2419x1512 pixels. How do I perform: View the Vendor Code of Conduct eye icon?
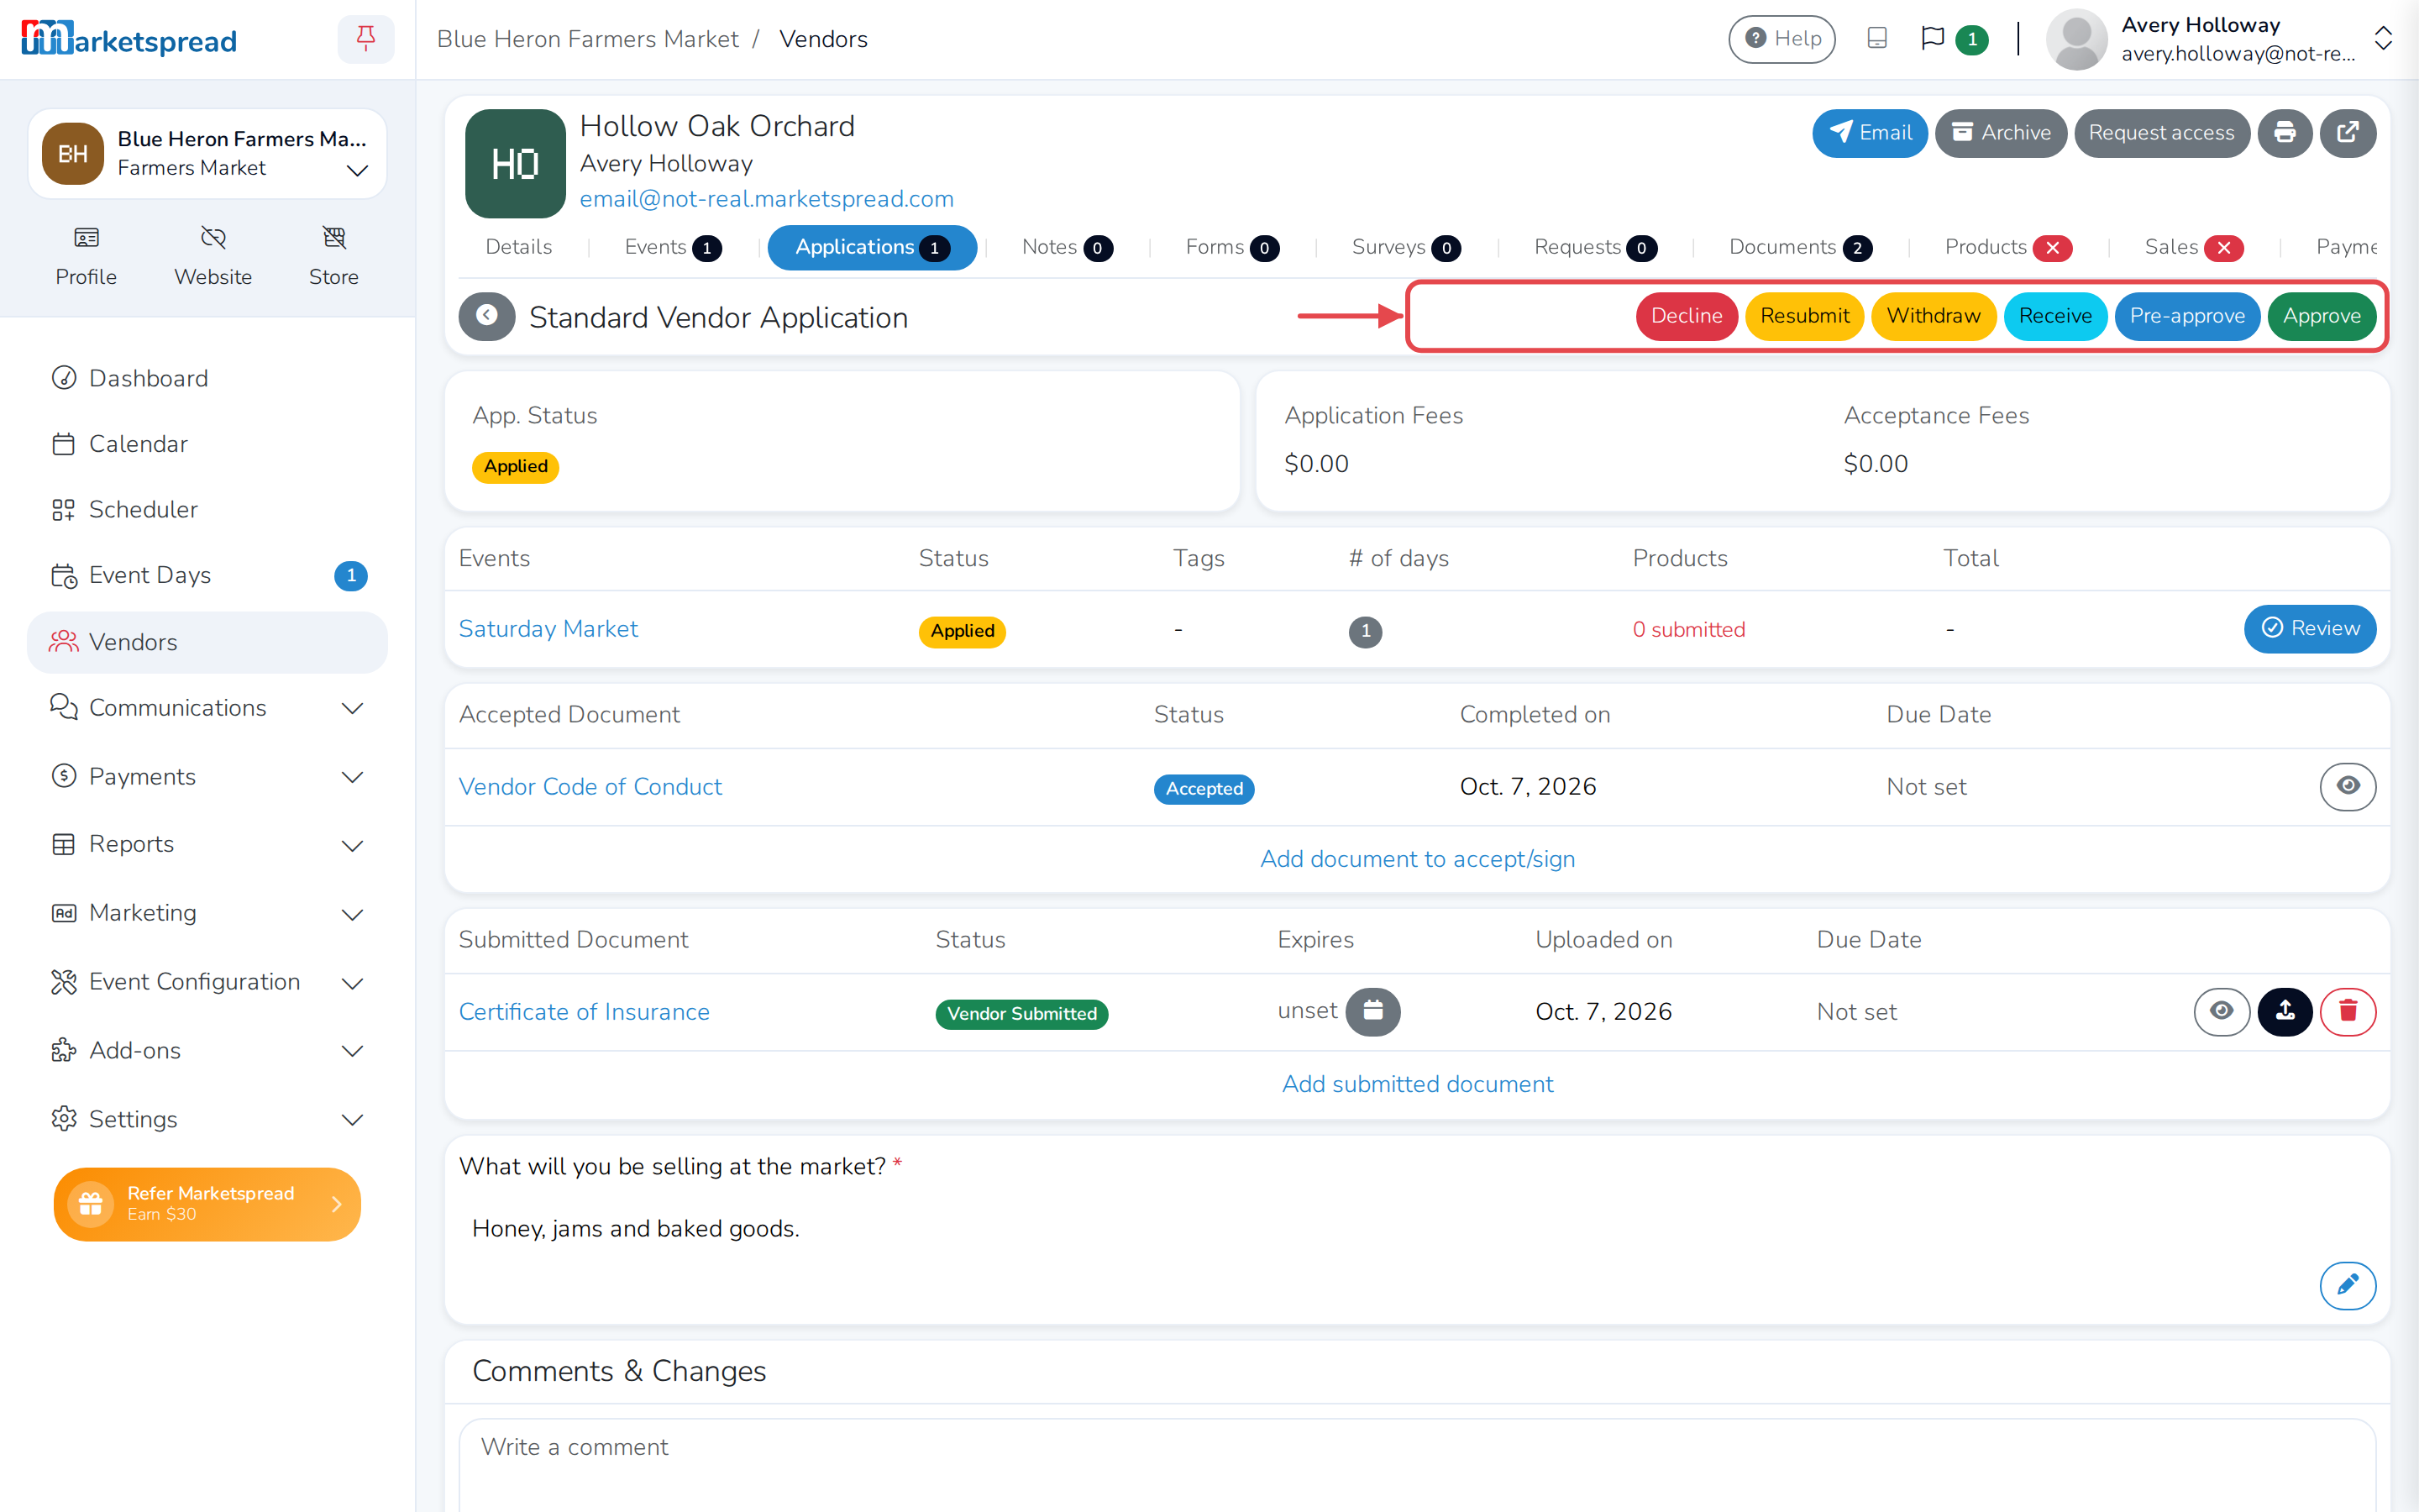(x=2347, y=786)
